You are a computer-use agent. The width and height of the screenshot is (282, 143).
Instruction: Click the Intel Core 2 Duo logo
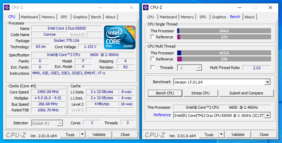[120, 37]
